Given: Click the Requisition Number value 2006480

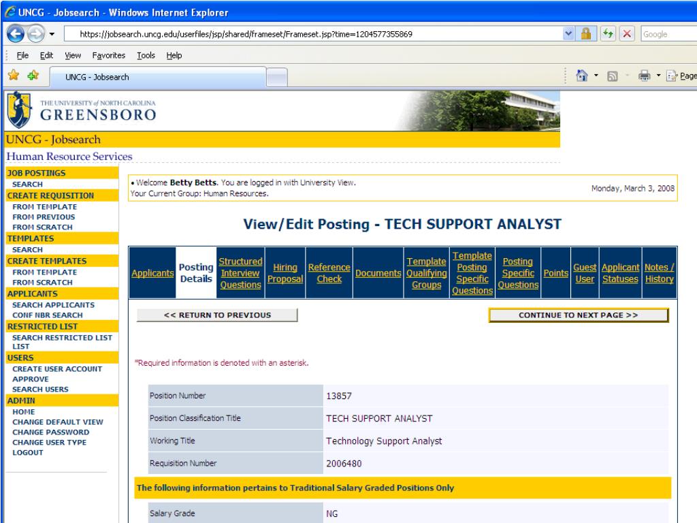Looking at the screenshot, I should 344,463.
